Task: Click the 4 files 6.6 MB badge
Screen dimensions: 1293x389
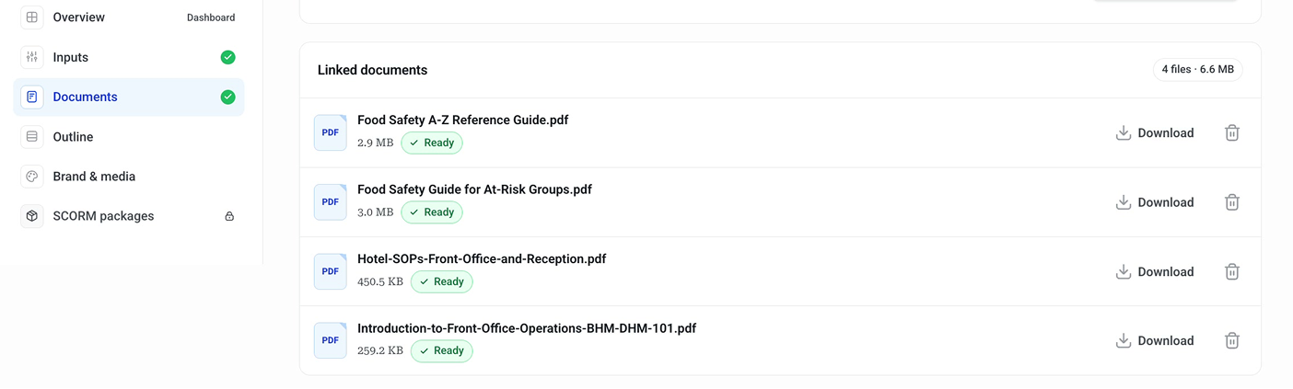Action: (1197, 70)
